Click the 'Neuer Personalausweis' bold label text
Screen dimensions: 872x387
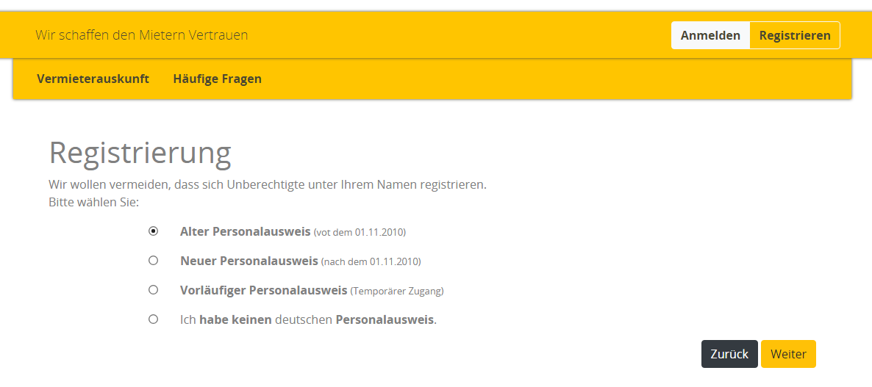[249, 261]
